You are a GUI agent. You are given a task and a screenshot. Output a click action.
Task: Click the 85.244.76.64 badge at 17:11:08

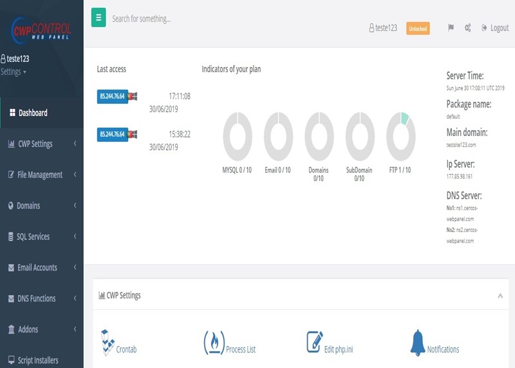coord(112,97)
